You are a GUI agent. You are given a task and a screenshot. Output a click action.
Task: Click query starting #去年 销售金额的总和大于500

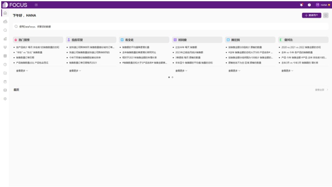click(251, 53)
